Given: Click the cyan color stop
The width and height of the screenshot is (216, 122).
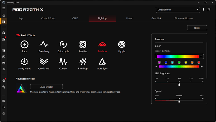Looking at the screenshot, I should (x=172, y=63).
